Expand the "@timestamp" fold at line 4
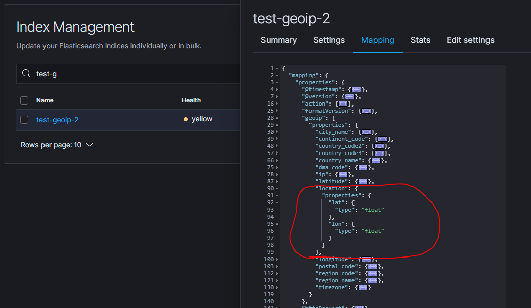 pos(277,89)
